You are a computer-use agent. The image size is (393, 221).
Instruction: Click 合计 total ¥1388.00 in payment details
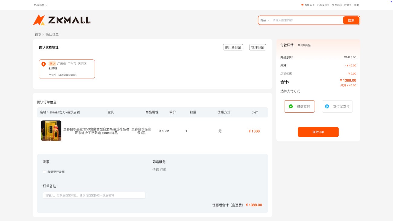[x=348, y=80]
